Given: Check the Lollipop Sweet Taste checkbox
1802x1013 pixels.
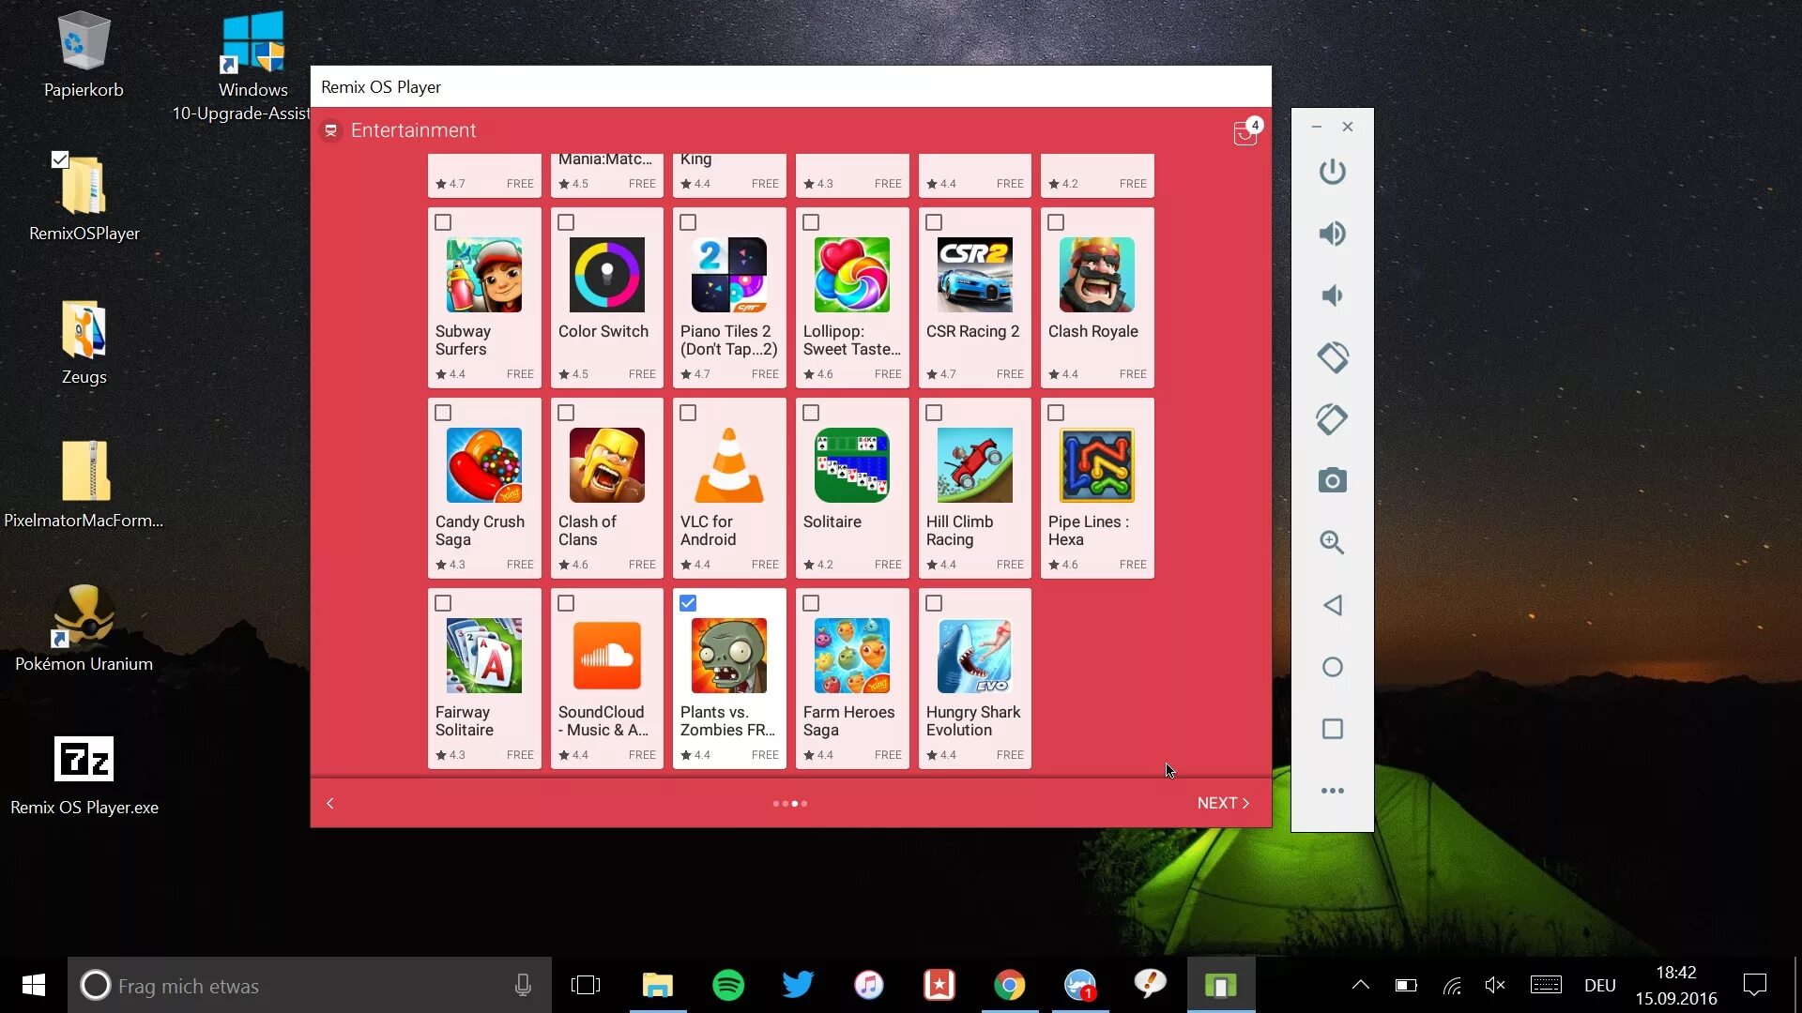Looking at the screenshot, I should click(811, 222).
